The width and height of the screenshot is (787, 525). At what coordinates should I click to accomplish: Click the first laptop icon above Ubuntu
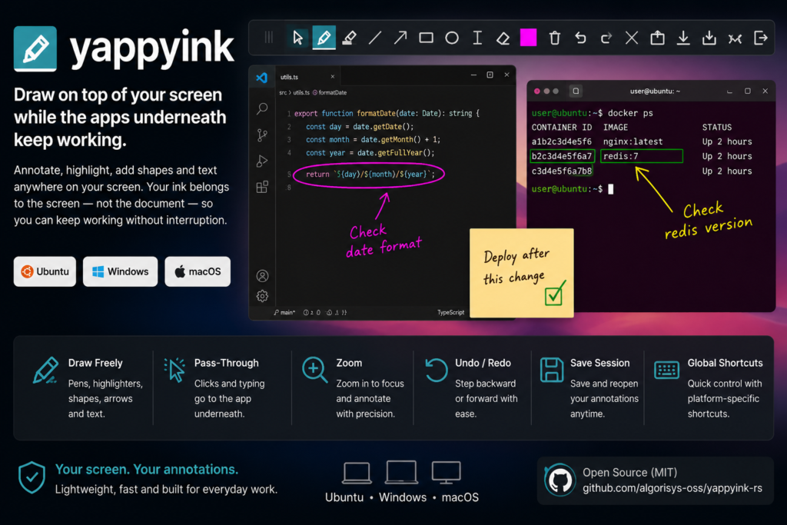[x=357, y=473]
